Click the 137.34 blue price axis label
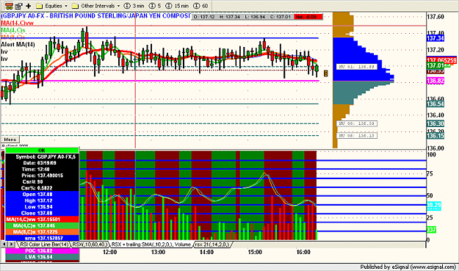The image size is (459, 271). [435, 38]
